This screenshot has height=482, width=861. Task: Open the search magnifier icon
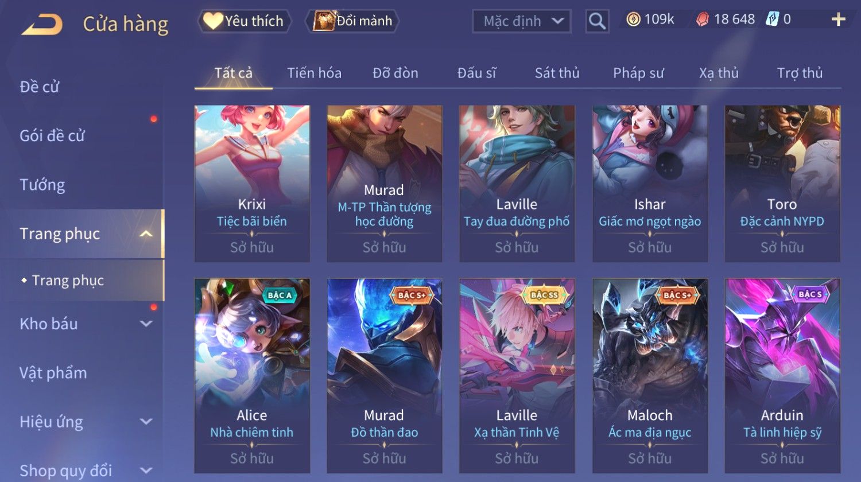pos(597,21)
